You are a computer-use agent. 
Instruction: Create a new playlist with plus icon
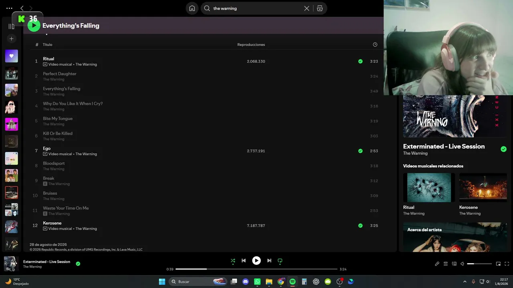11,39
